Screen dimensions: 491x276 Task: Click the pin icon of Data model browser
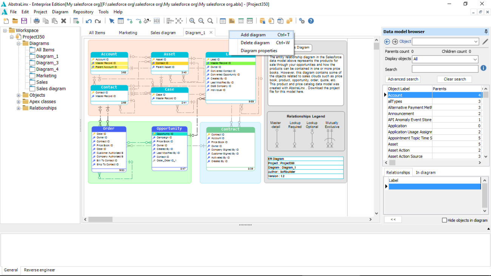[x=486, y=32]
